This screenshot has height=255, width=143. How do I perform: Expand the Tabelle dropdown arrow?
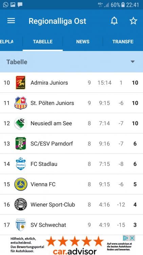(x=132, y=62)
